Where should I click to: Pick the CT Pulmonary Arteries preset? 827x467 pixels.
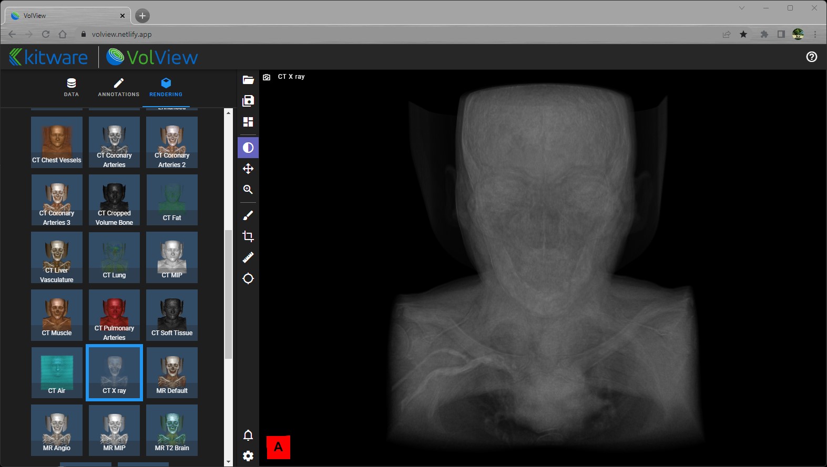(114, 315)
